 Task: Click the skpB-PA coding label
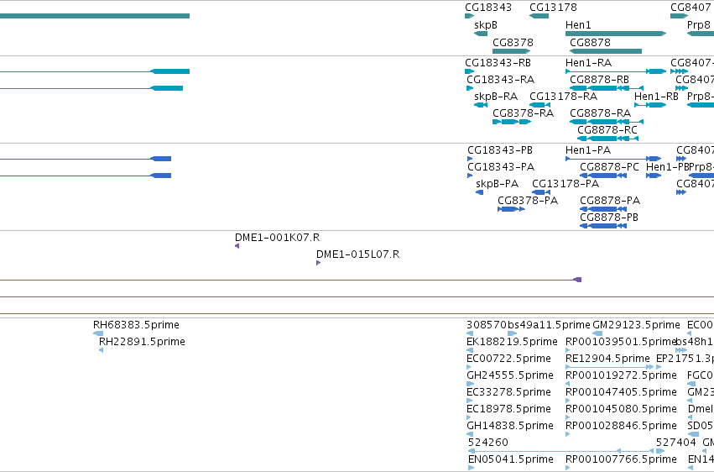pos(498,184)
